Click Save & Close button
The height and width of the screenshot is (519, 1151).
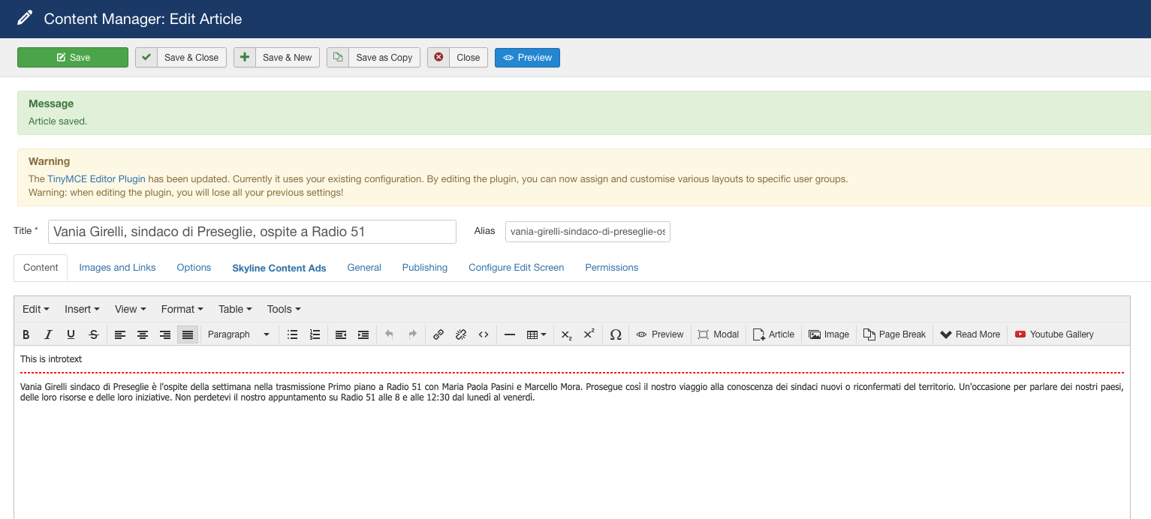[x=181, y=58]
